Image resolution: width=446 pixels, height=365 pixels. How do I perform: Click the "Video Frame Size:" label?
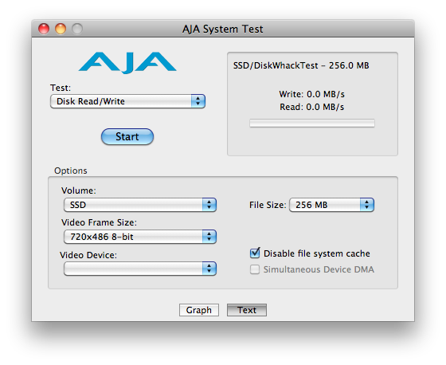coord(99,222)
